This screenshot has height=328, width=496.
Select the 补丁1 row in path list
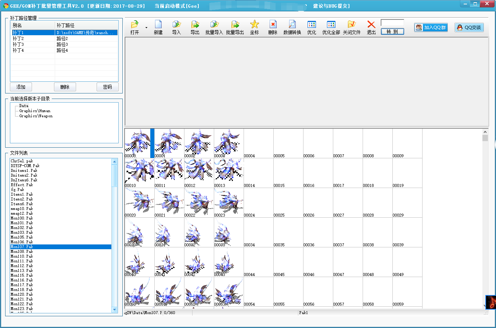pos(64,33)
